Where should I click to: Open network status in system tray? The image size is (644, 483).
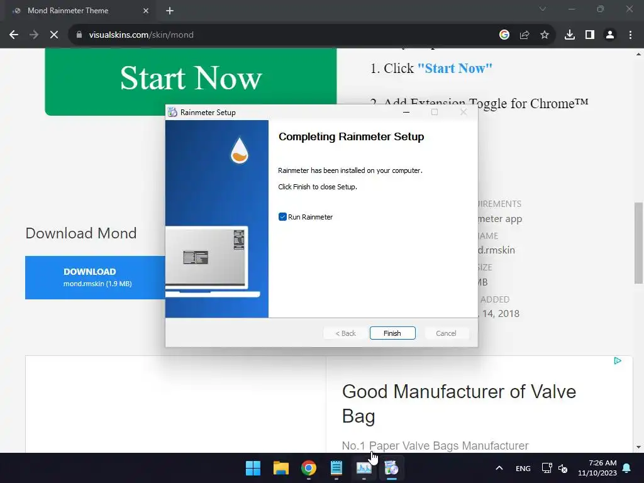(547, 468)
